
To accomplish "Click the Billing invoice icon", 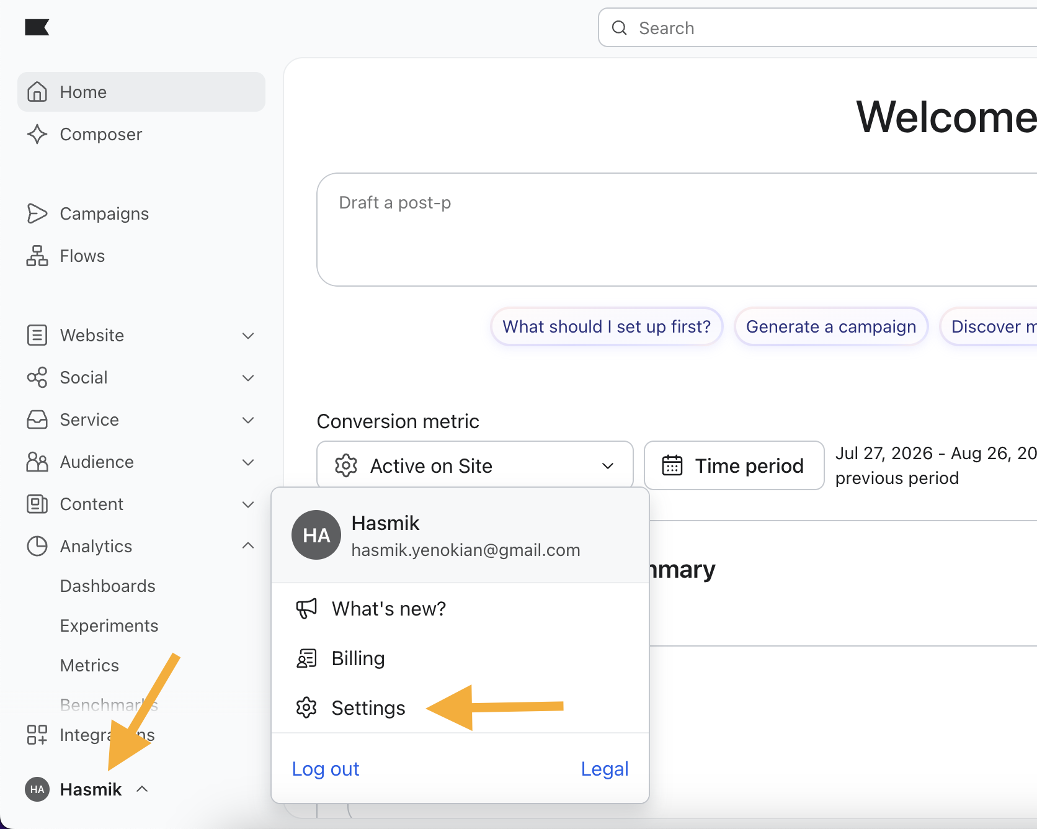I will point(306,658).
